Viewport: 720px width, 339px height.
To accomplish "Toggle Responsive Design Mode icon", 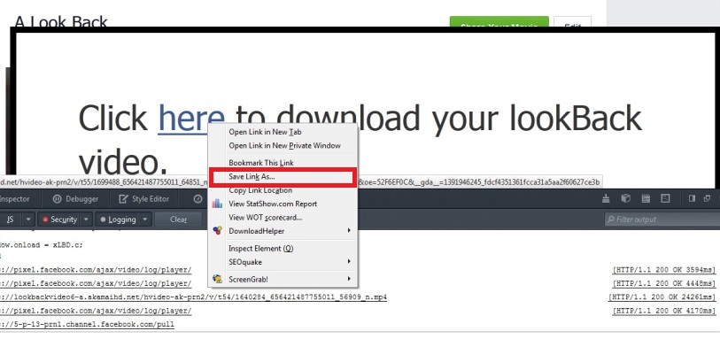I will tap(665, 198).
